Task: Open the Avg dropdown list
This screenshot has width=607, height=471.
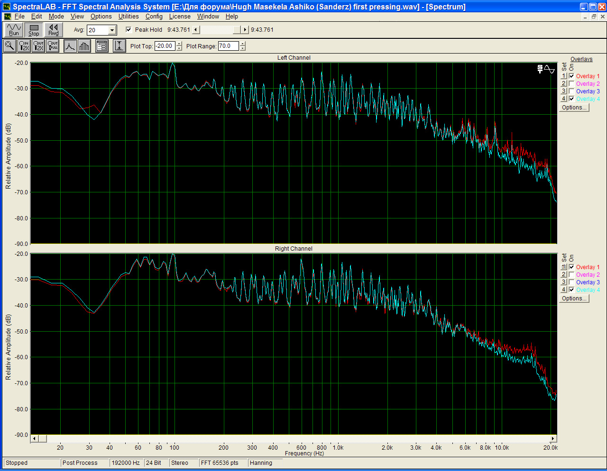Action: click(112, 30)
